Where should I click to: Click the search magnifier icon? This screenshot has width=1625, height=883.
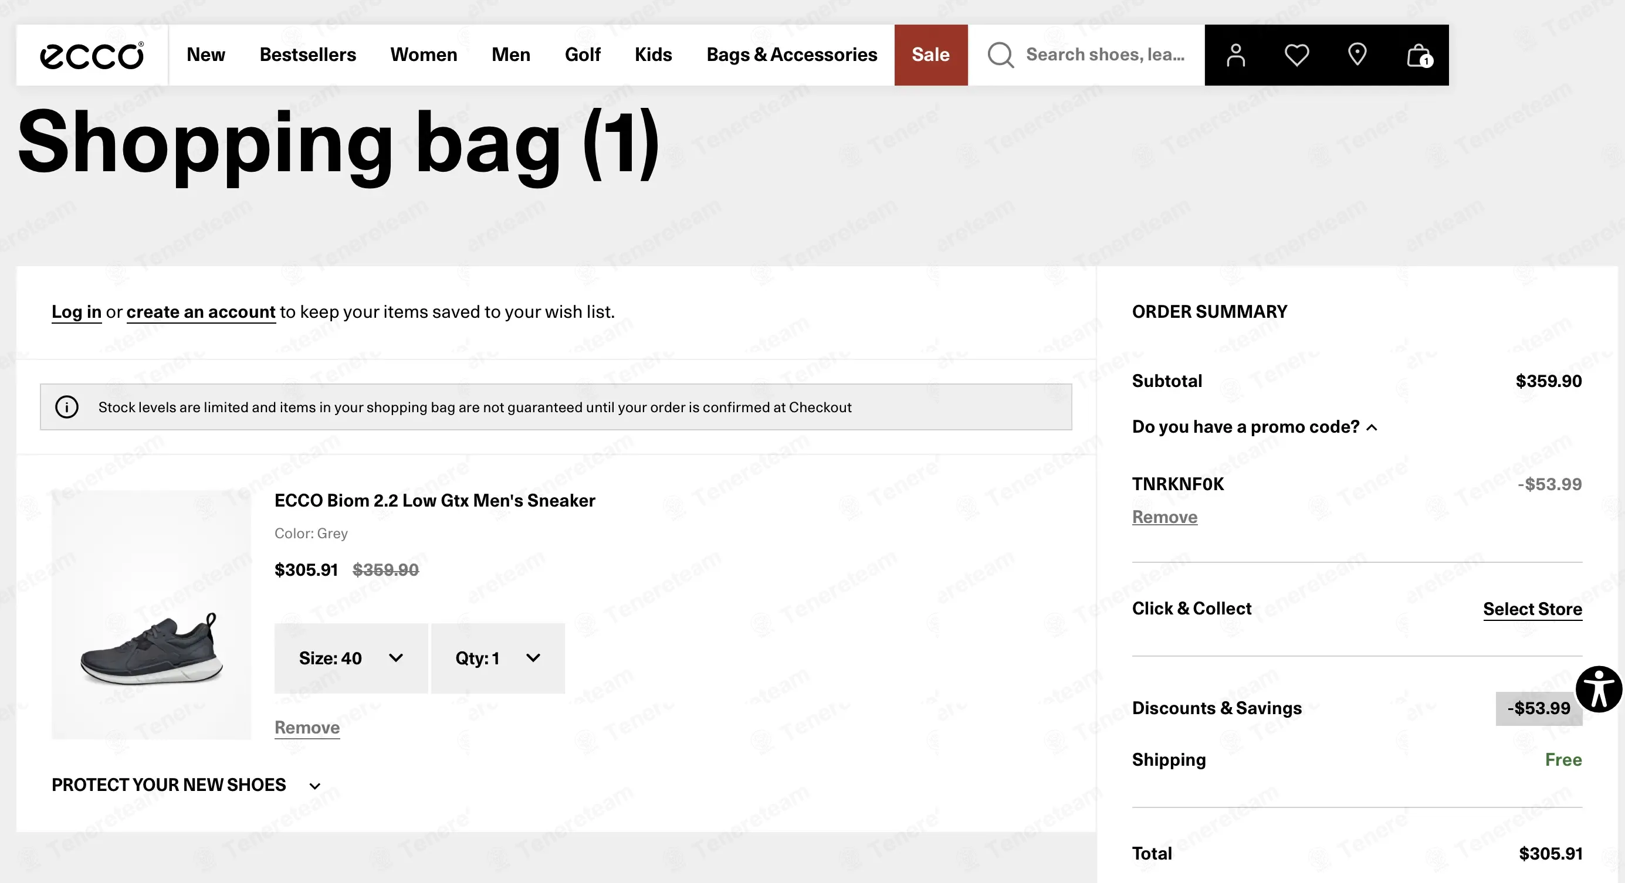point(1000,55)
